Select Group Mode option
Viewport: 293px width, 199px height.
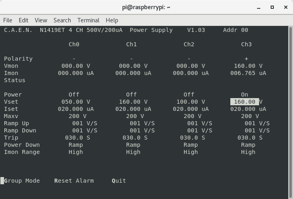22,181
